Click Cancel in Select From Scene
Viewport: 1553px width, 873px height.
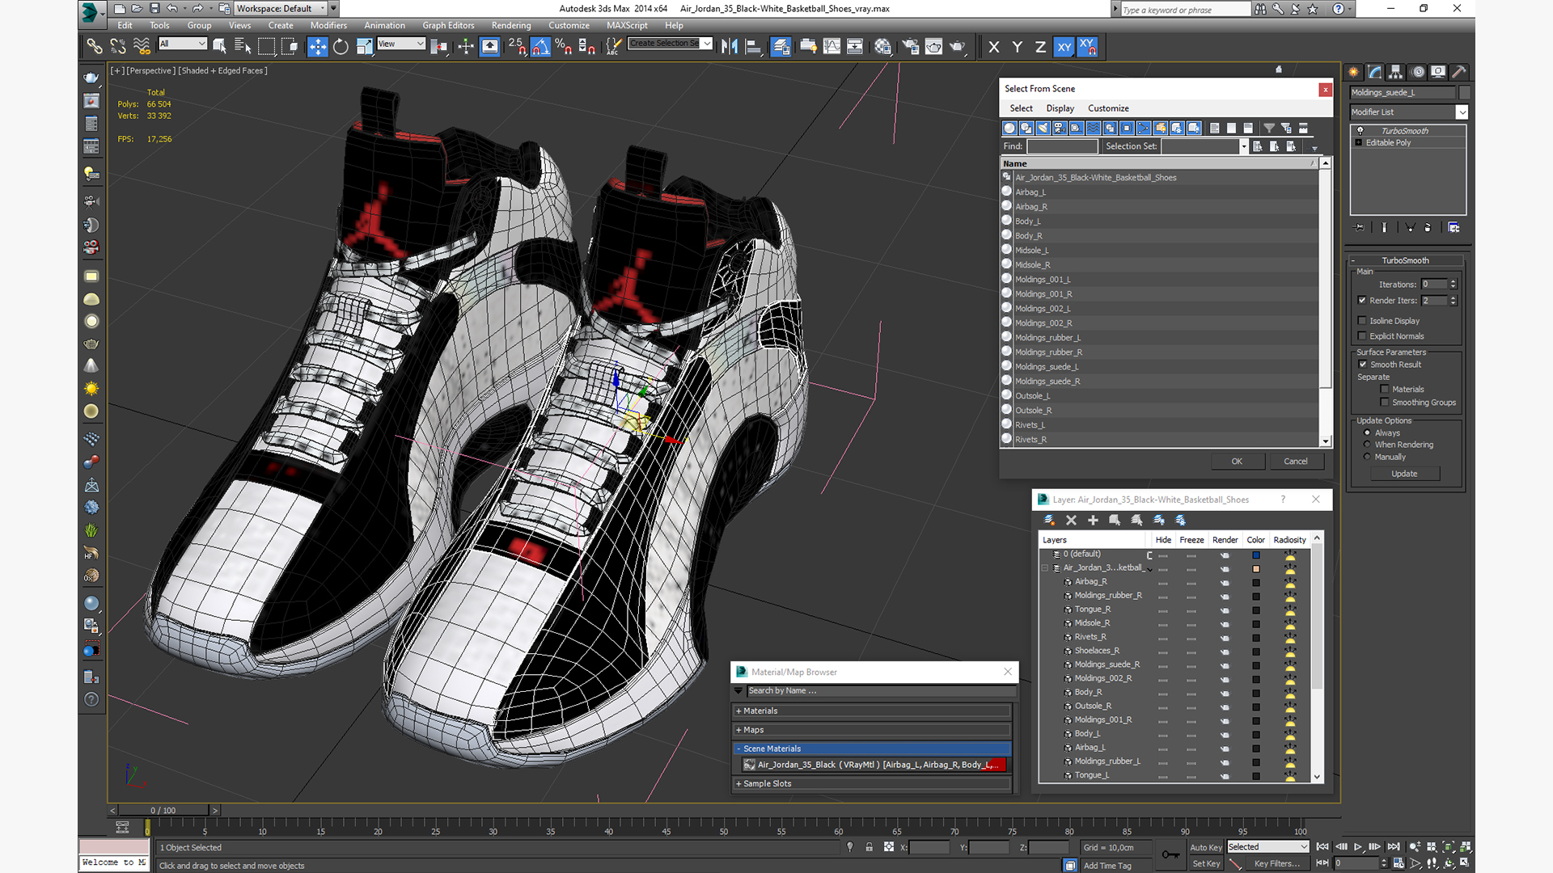coord(1295,462)
